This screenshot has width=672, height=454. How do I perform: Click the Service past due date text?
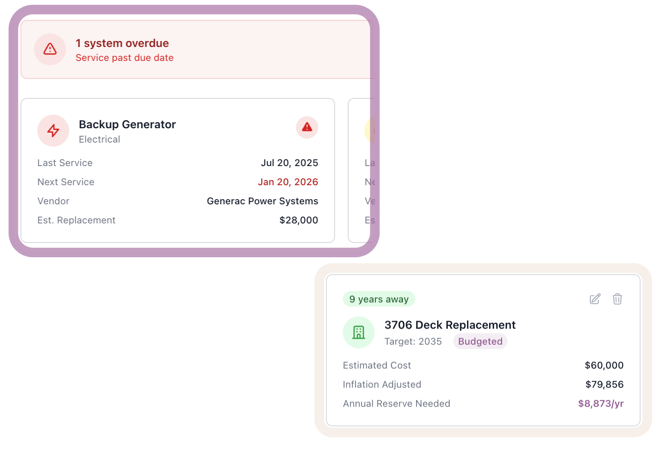pyautogui.click(x=124, y=58)
